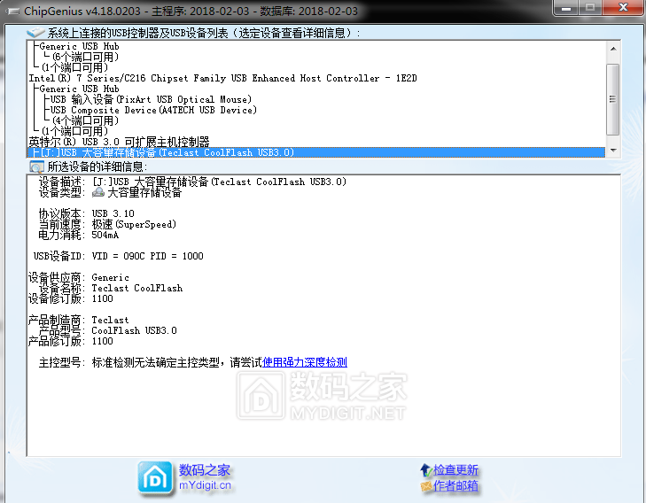The image size is (646, 503).
Task: Select the Intel 7 Series USB Enhanced Host Controller
Action: [x=222, y=78]
